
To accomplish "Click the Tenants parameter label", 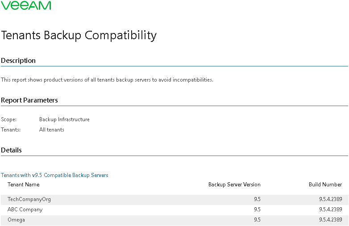I will pos(11,130).
